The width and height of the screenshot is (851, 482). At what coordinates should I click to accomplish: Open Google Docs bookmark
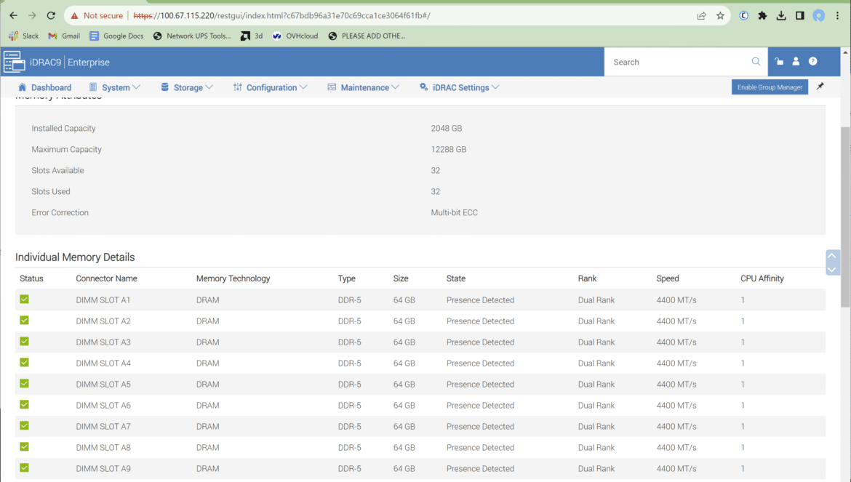tap(116, 36)
